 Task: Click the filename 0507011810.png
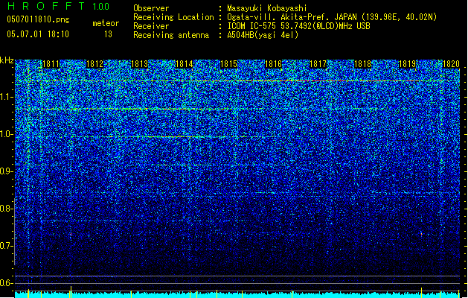tap(38, 19)
